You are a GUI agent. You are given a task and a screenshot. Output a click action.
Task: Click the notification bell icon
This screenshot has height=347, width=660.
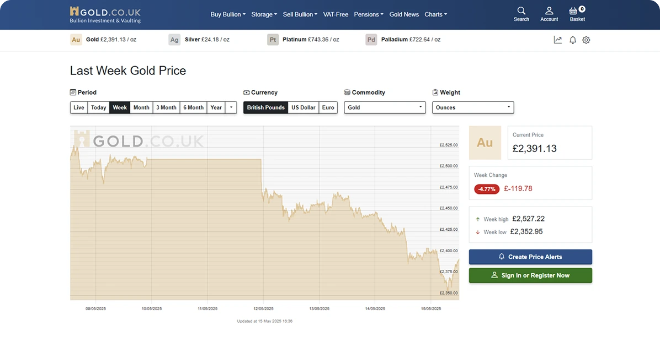click(572, 40)
